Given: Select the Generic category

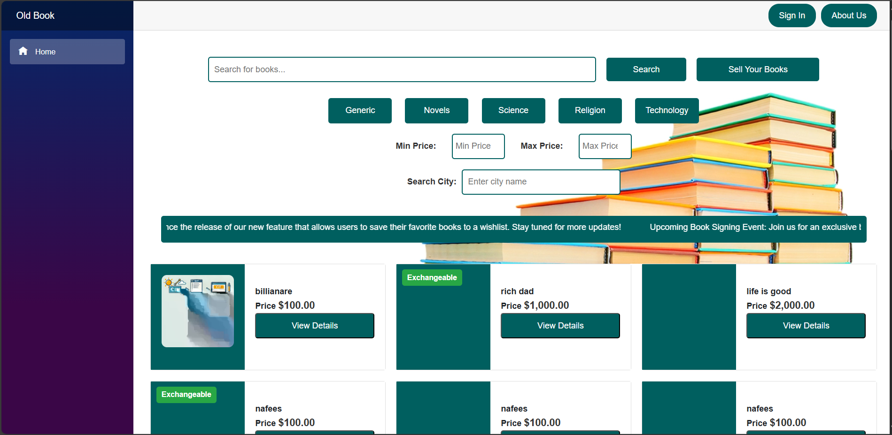Looking at the screenshot, I should point(360,111).
